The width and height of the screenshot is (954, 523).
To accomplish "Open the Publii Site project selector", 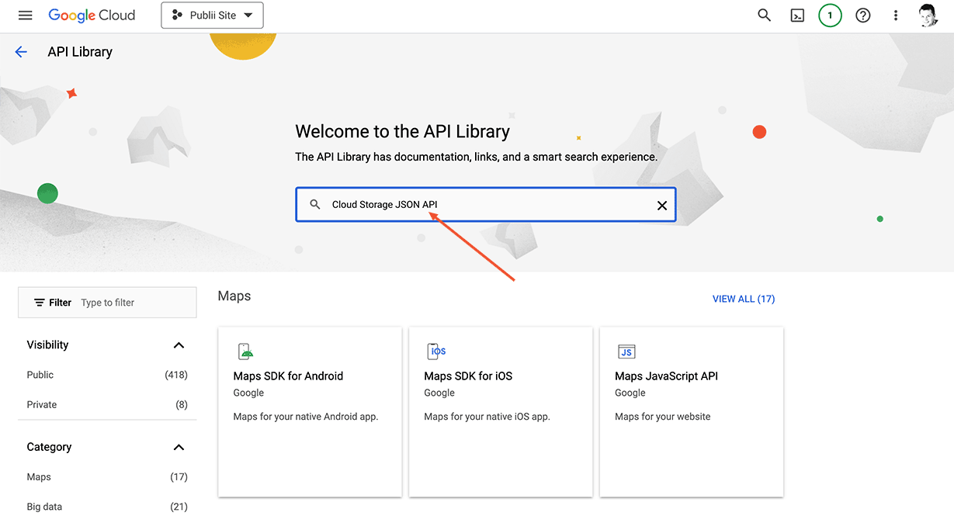I will tap(212, 15).
